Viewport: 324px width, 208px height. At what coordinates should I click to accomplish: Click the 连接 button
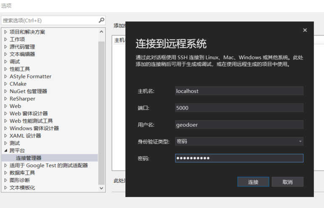pos(253,182)
